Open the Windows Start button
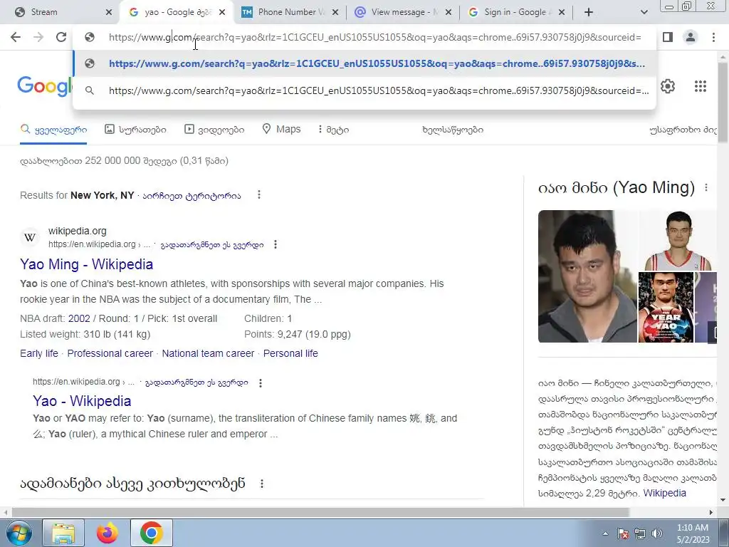This screenshot has width=729, height=547. click(x=19, y=533)
